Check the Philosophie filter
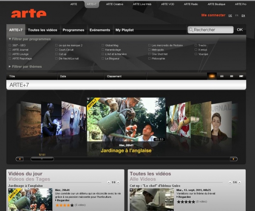 click(x=149, y=58)
